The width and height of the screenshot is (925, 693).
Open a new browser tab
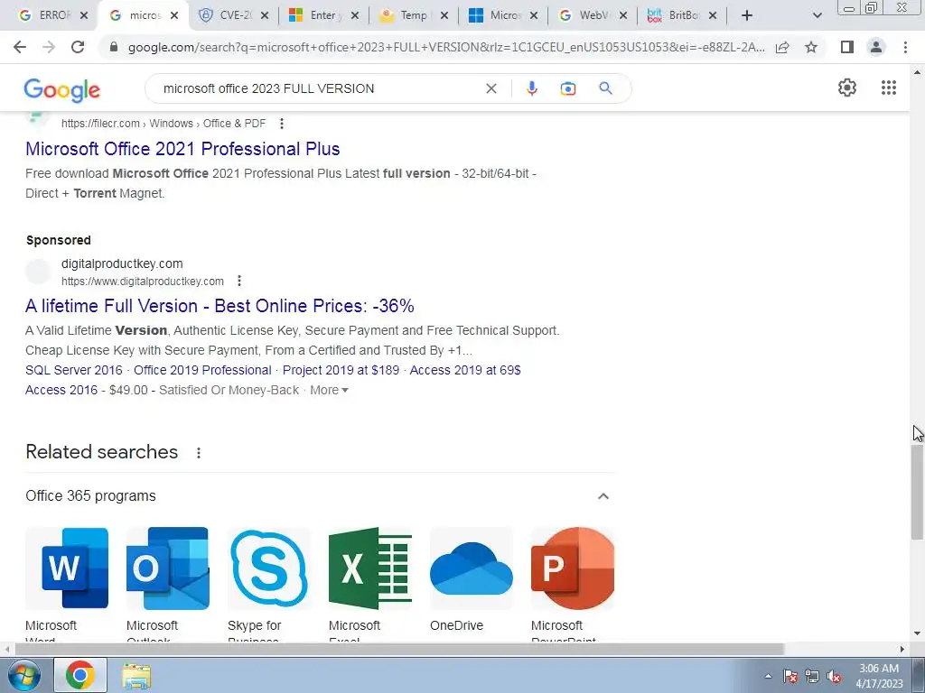(747, 15)
